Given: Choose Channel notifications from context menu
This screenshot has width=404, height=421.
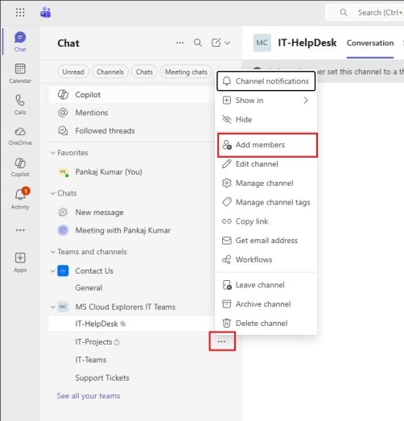Looking at the screenshot, I should point(266,81).
